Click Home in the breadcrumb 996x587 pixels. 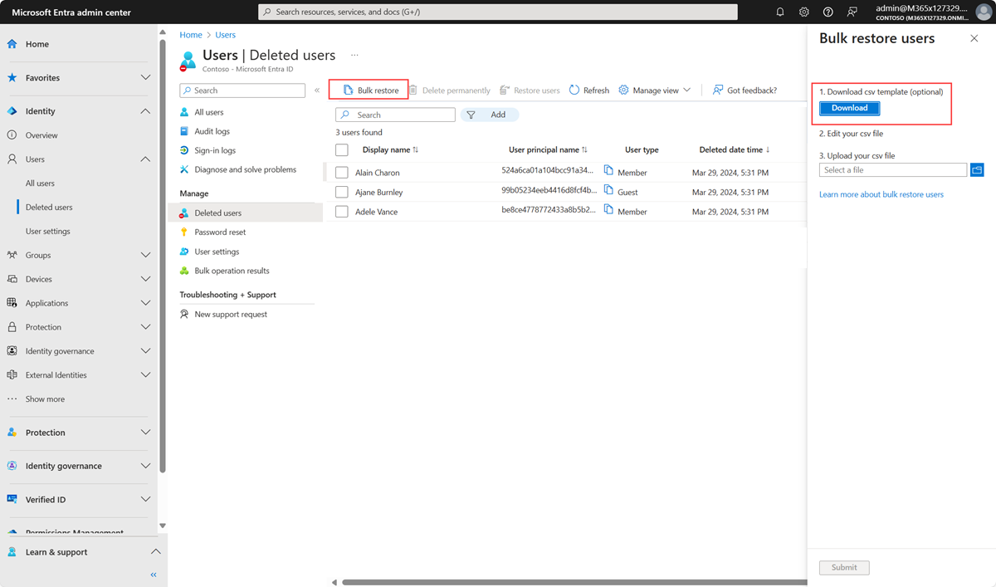(191, 35)
